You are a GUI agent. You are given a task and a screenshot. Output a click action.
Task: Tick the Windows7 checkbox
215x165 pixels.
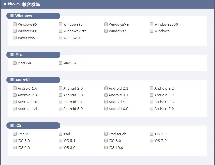coord(106,31)
